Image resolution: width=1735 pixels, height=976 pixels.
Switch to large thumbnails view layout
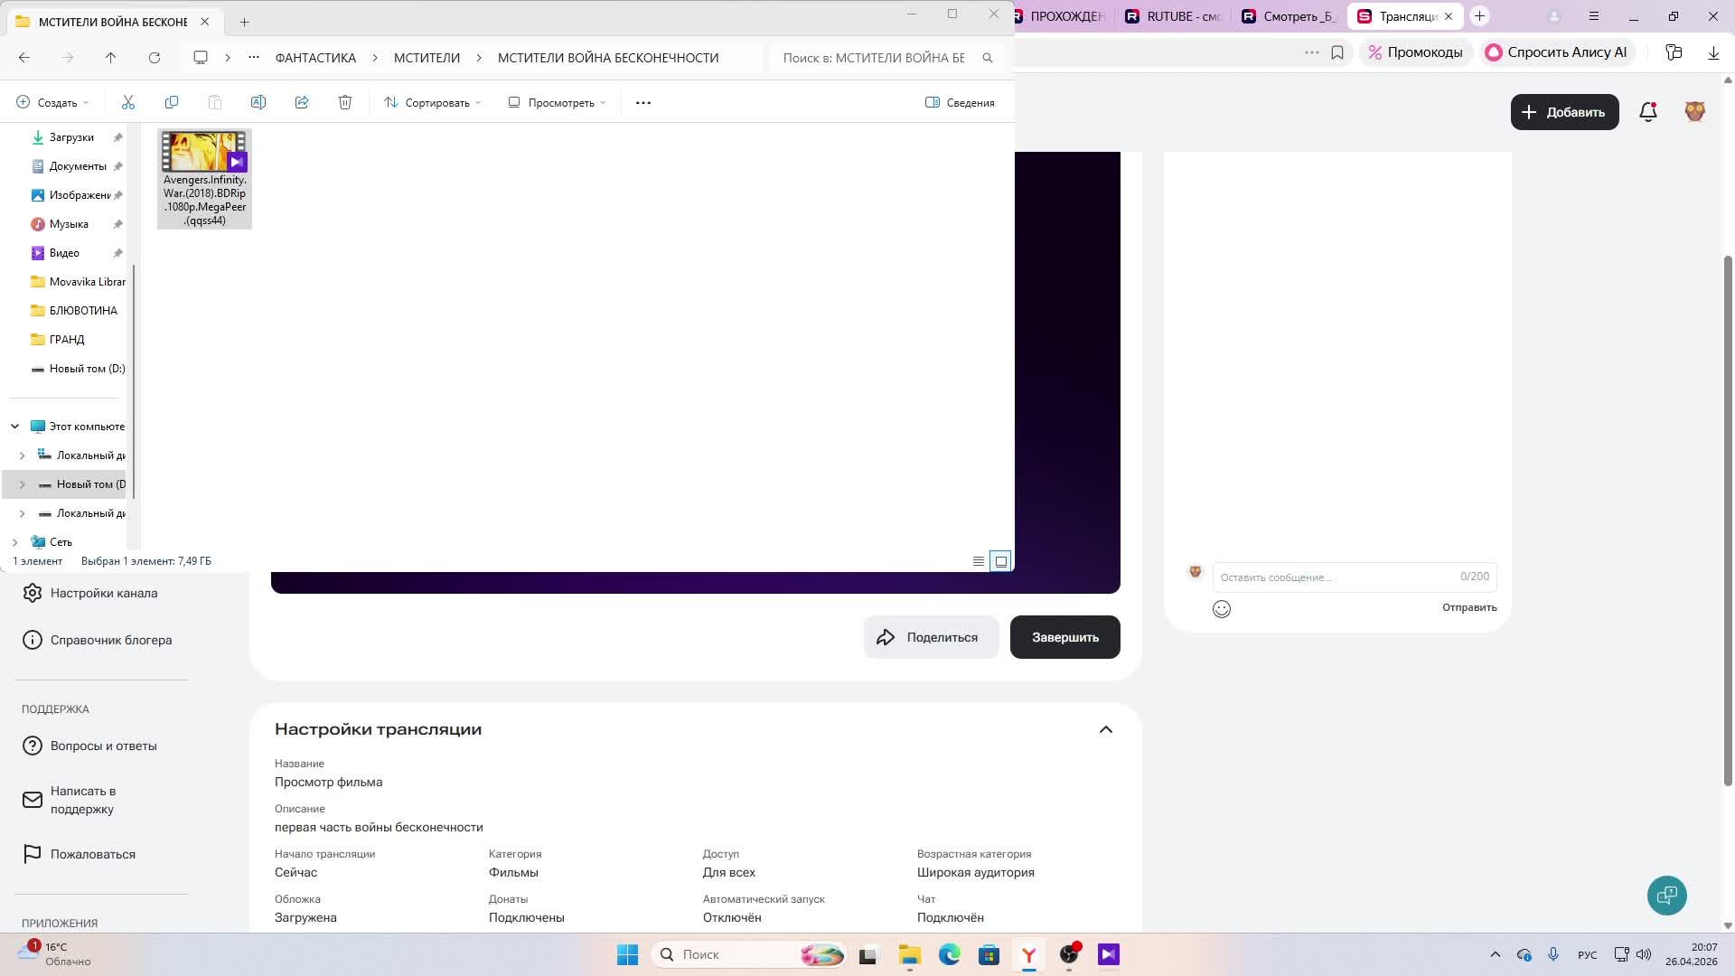tap(1000, 561)
